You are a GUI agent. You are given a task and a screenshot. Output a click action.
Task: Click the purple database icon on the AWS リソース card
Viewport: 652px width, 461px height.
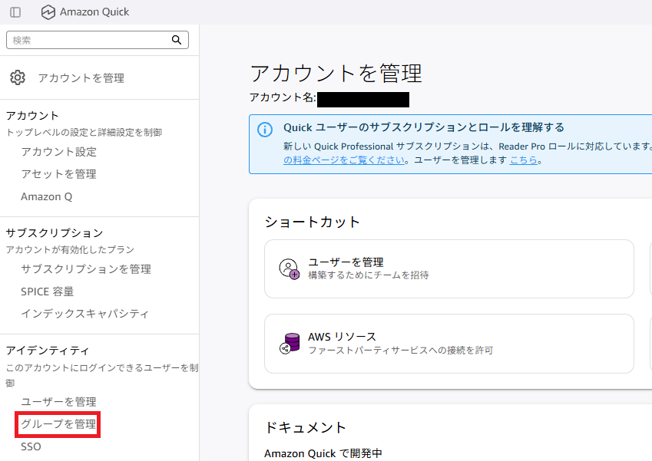pos(290,343)
